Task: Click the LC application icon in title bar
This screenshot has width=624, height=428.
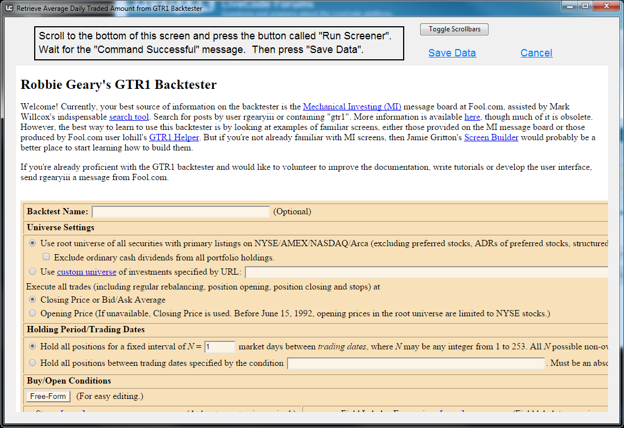Action: click(x=9, y=9)
